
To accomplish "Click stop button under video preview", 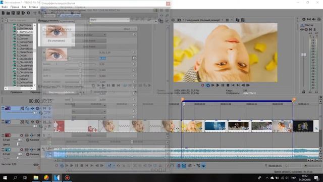I will (x=228, y=85).
